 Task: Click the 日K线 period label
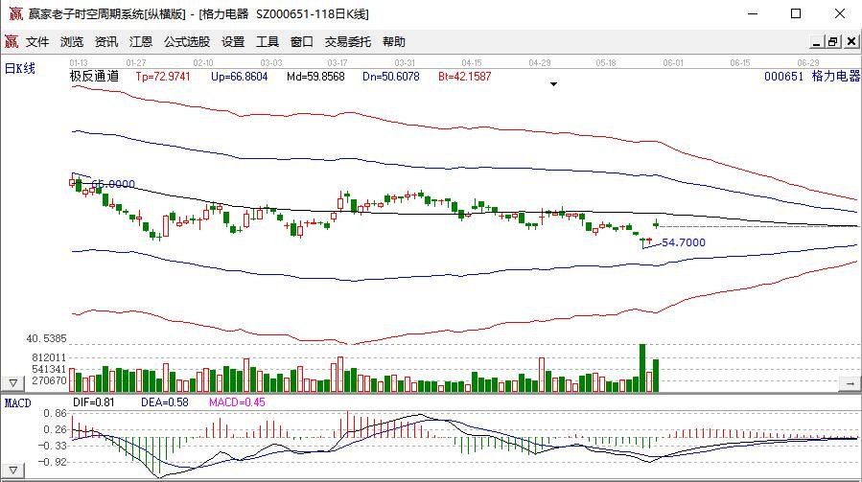pos(20,68)
